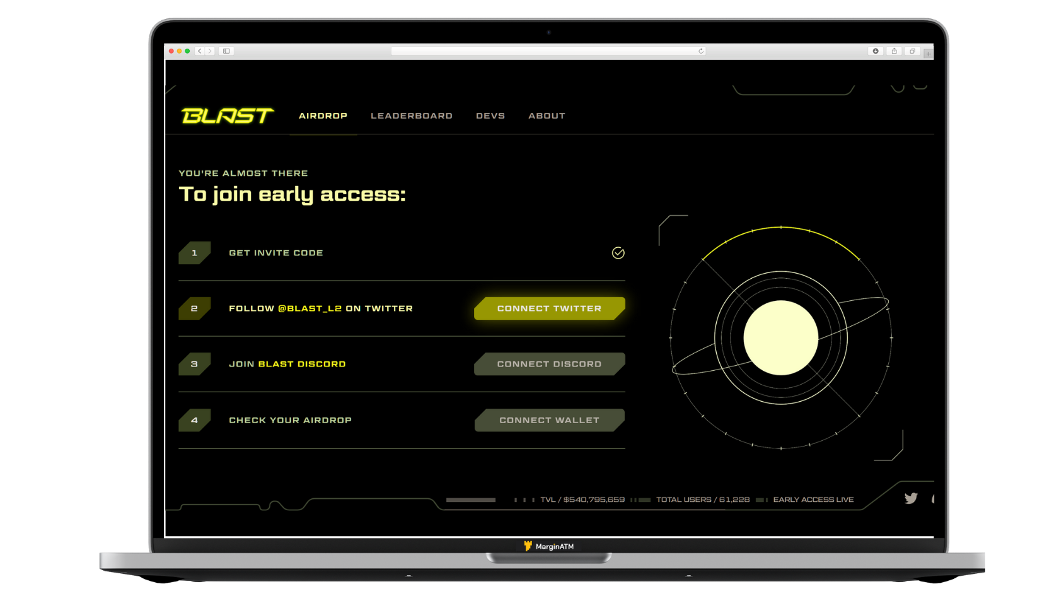This screenshot has width=1059, height=596.
Task: Click the Total Users / 61,228 stat
Action: [703, 500]
